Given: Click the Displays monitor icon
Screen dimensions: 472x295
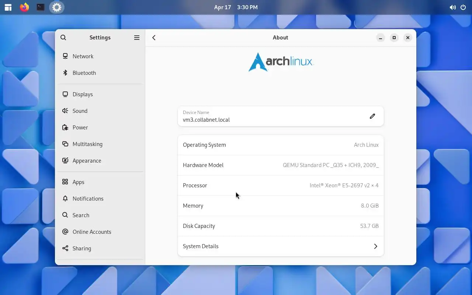Looking at the screenshot, I should pos(65,94).
